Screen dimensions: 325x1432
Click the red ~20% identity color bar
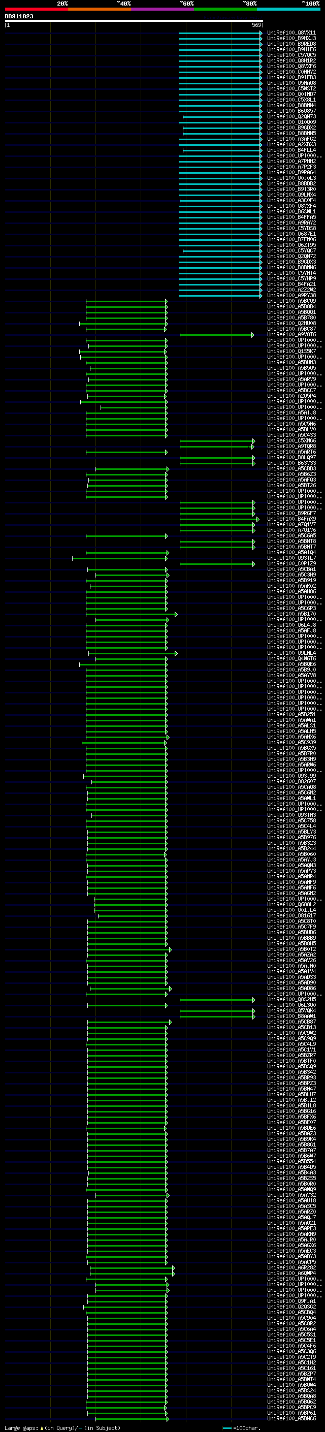coord(36,9)
